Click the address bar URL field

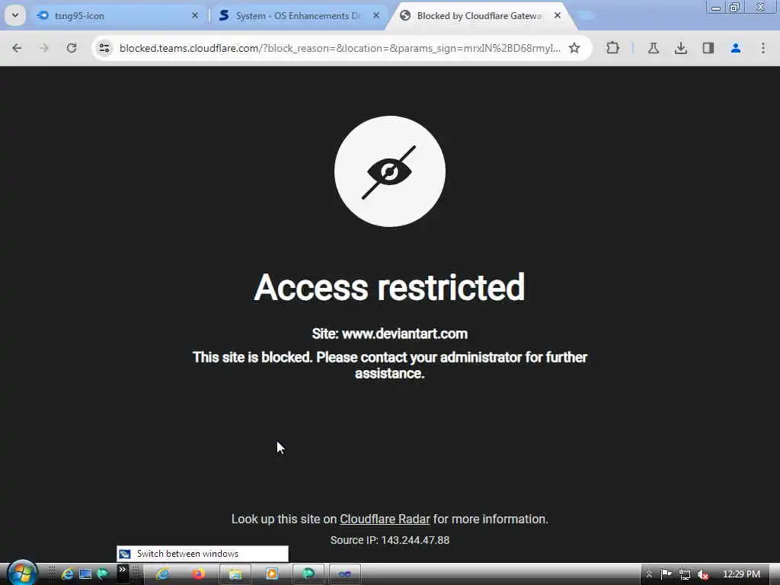click(x=340, y=48)
